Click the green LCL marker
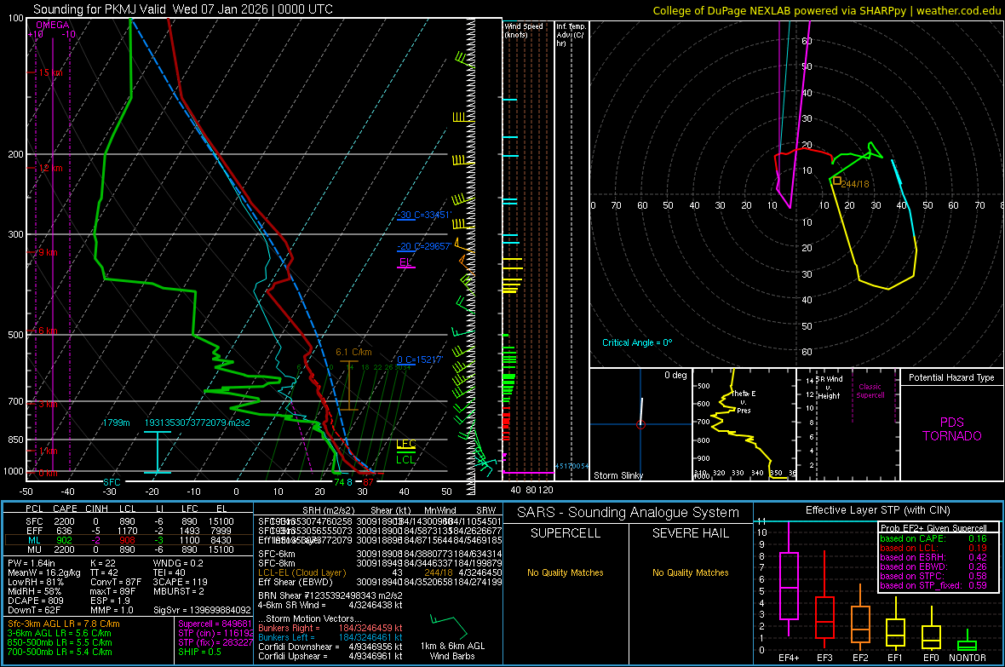This screenshot has width=1005, height=667. point(405,459)
